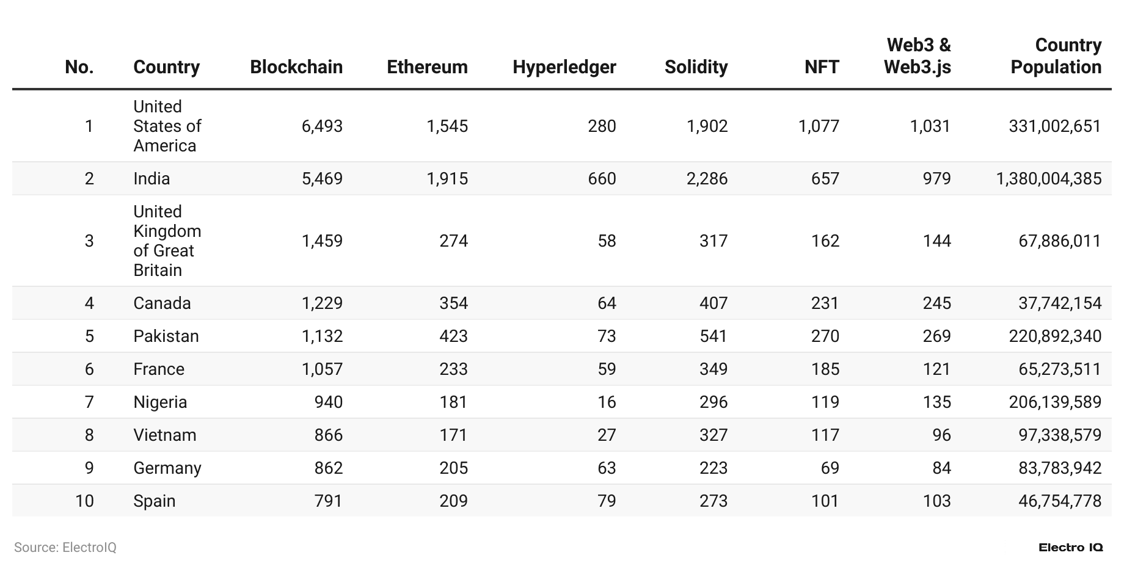Select Germany in the Country column

pyautogui.click(x=167, y=468)
